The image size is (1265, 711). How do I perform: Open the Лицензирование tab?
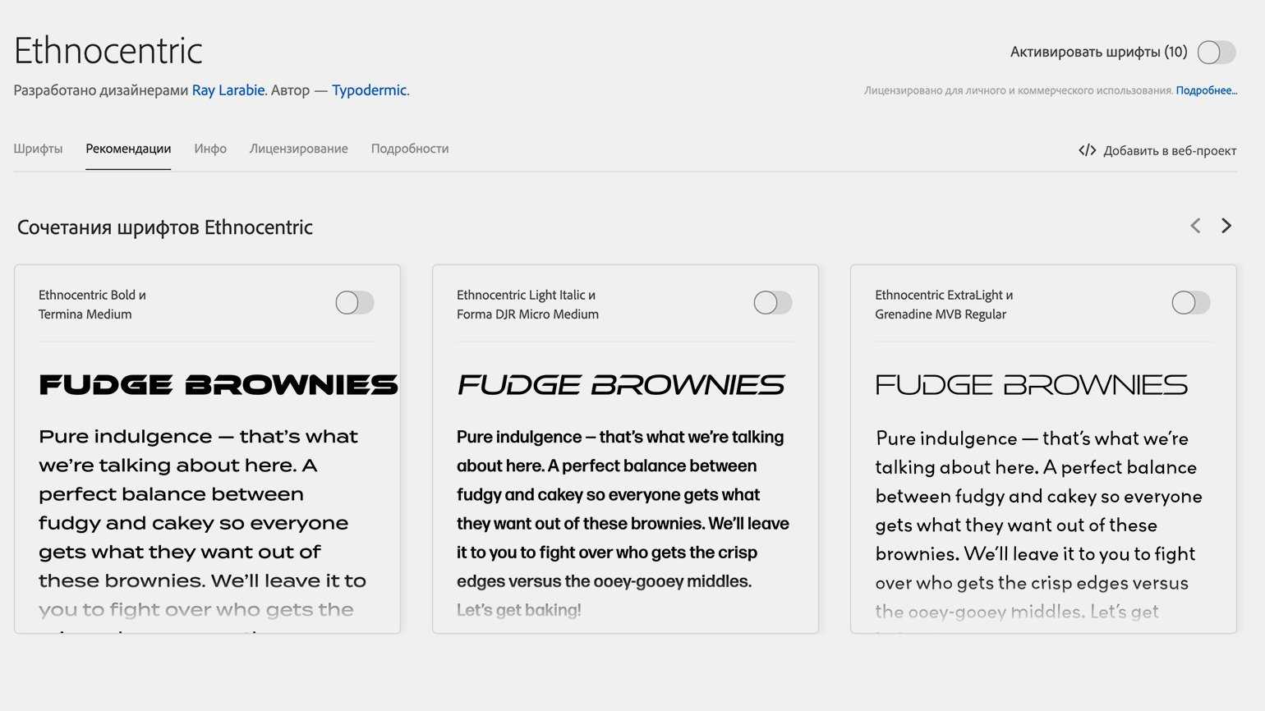299,149
